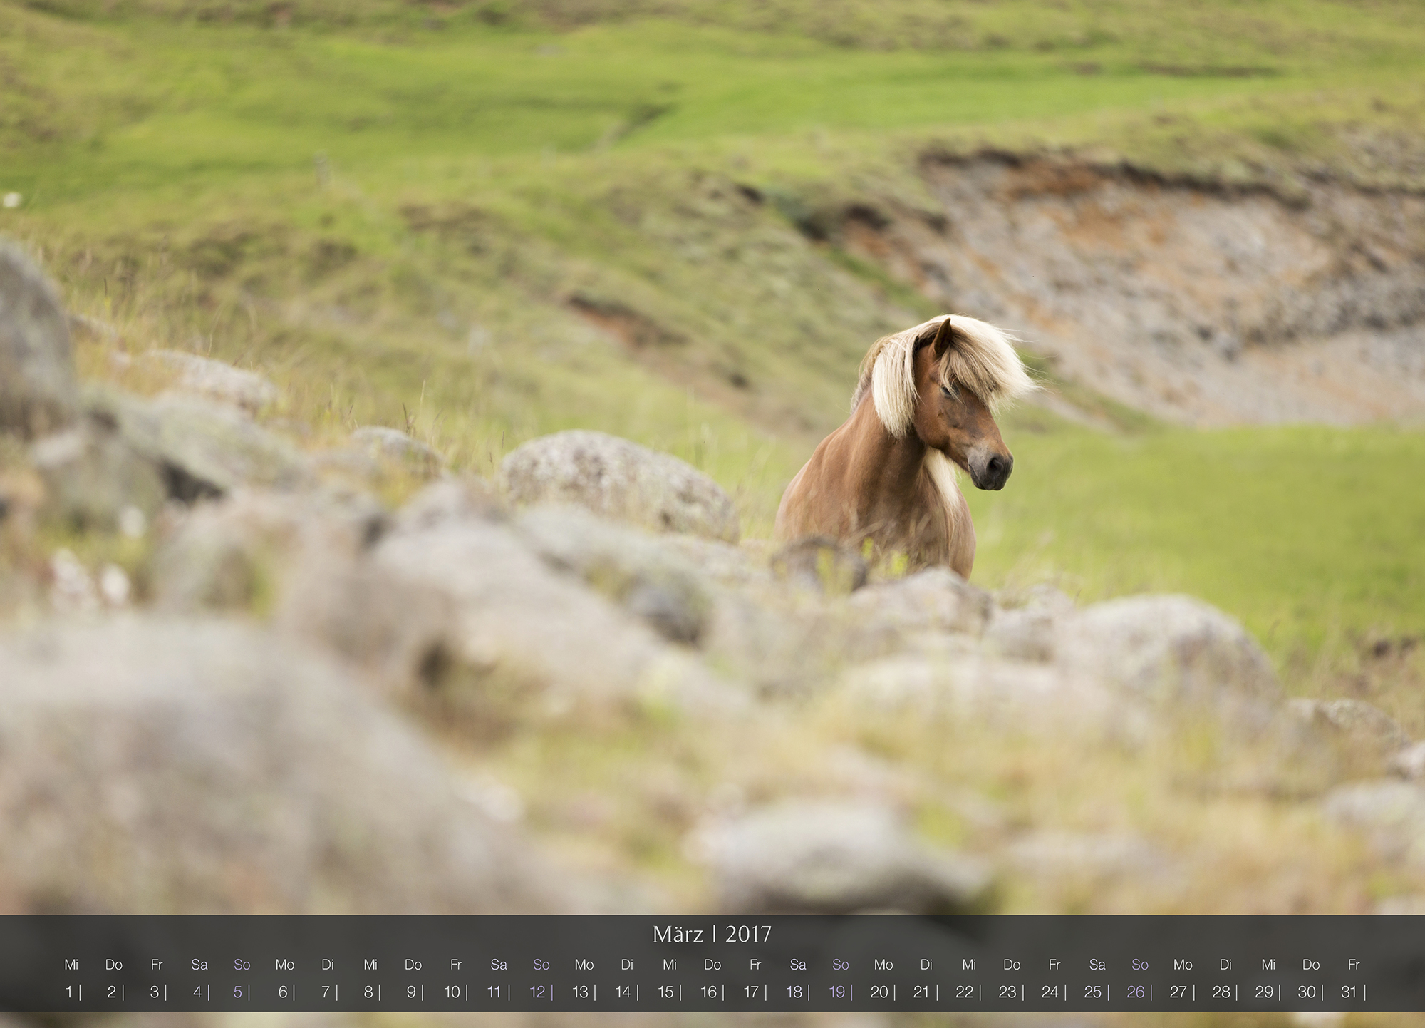Click date 20 under Mo
The width and height of the screenshot is (1425, 1028).
879,992
